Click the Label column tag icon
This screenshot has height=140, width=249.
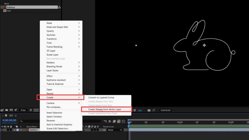coord(17,127)
